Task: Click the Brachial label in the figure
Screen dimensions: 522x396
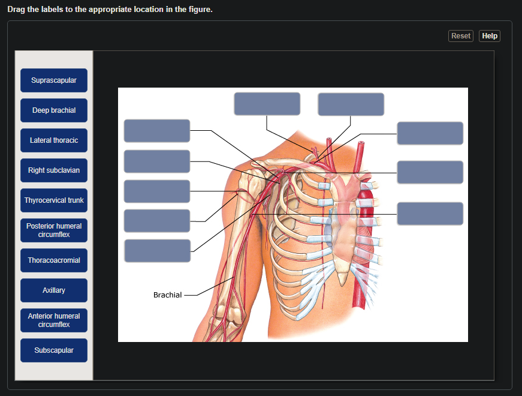Action: point(167,295)
